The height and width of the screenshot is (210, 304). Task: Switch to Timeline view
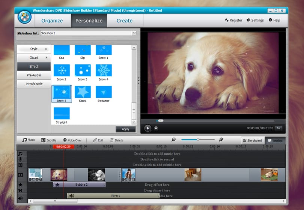tap(275, 141)
